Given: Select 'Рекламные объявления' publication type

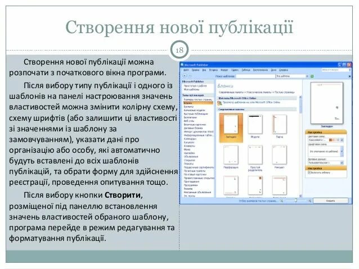Looking at the screenshot, I should pyautogui.click(x=198, y=193).
